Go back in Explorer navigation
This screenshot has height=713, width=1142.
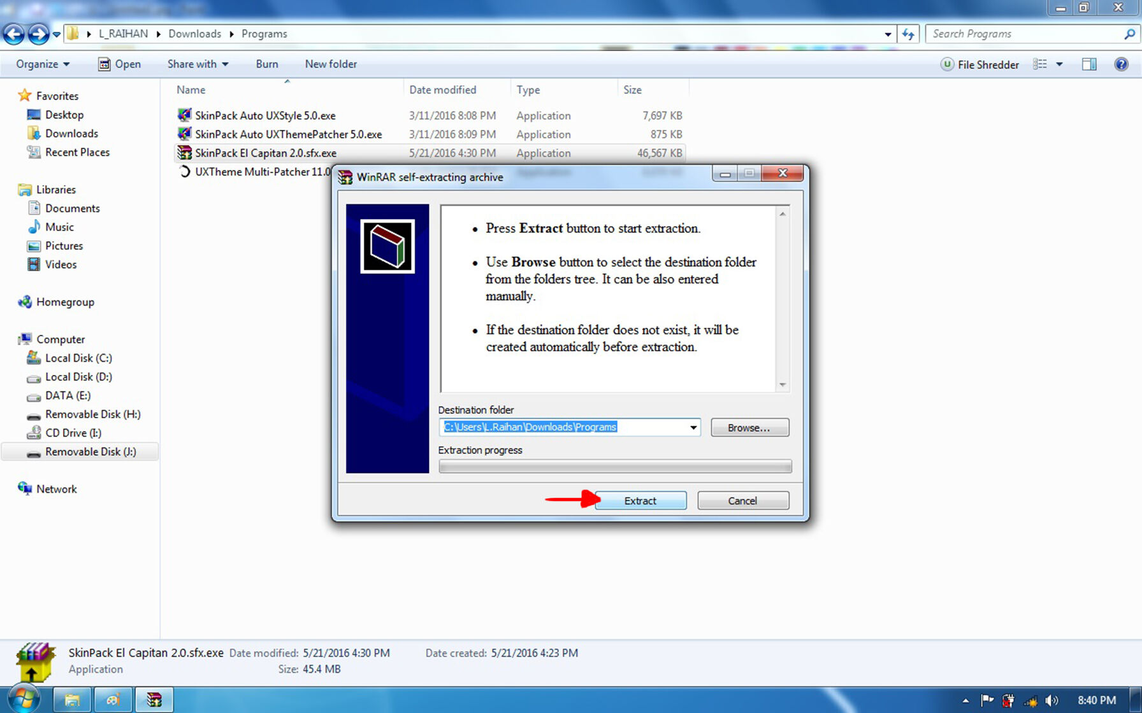(x=14, y=34)
